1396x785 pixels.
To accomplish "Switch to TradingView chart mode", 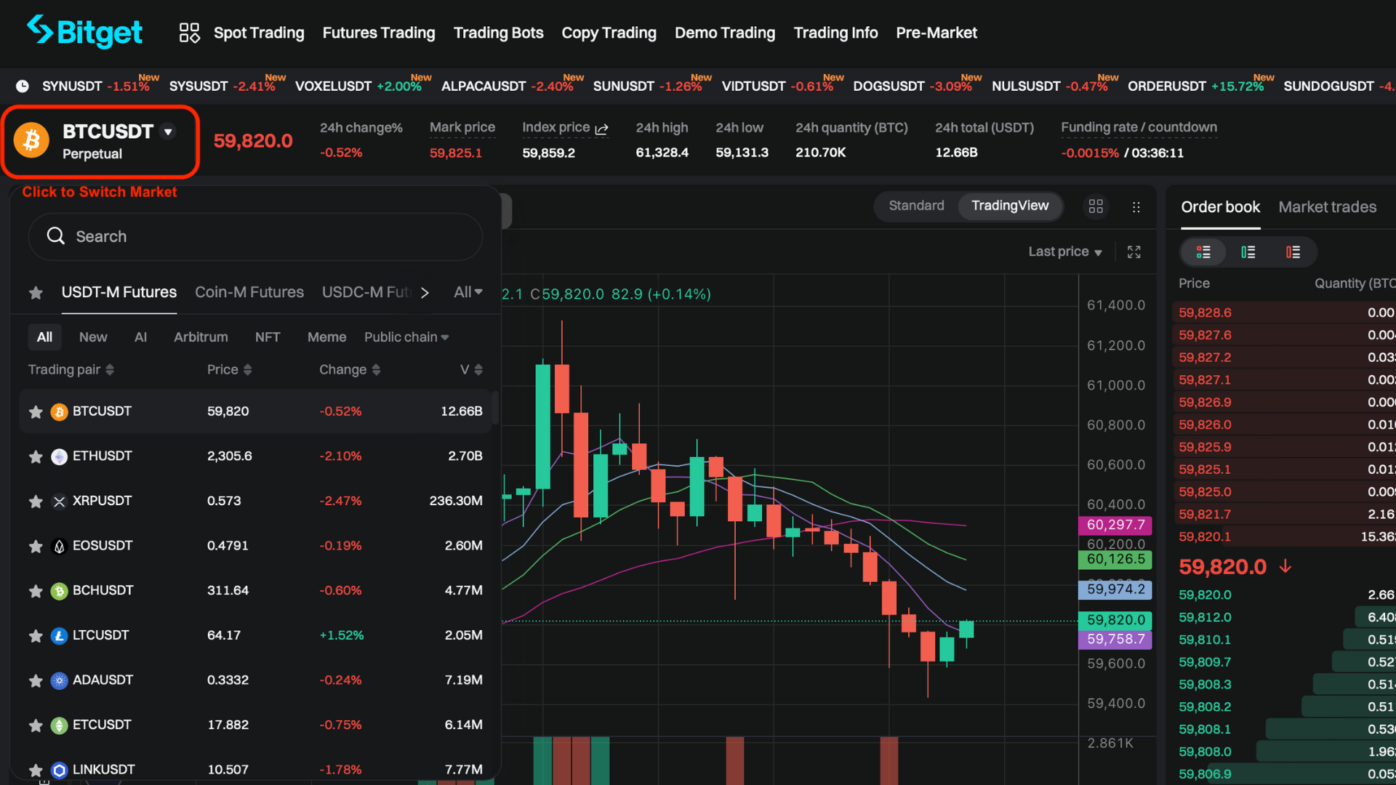I will click(1010, 205).
